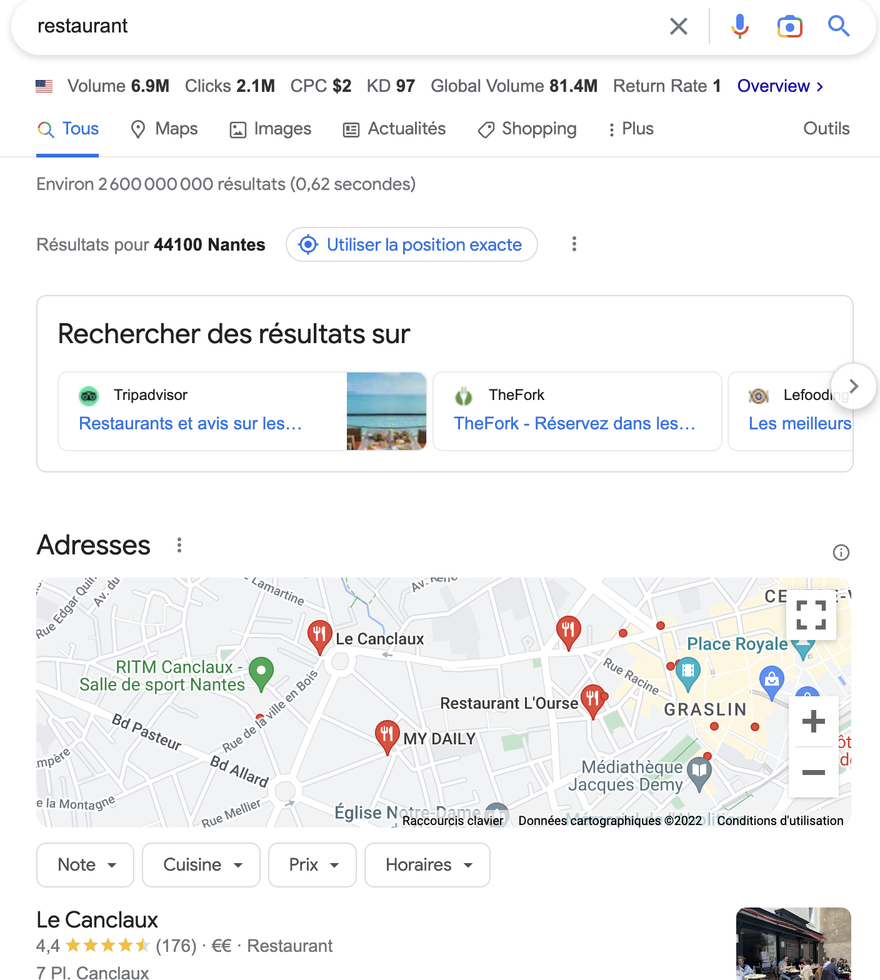880x980 pixels.
Task: Click the Lefooding site logo icon
Action: click(758, 396)
